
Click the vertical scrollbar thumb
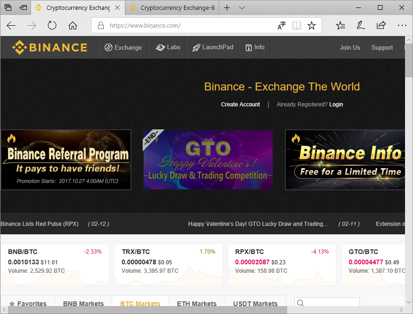tap(409, 61)
